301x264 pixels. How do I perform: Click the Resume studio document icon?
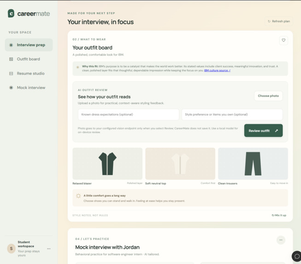(x=11, y=73)
